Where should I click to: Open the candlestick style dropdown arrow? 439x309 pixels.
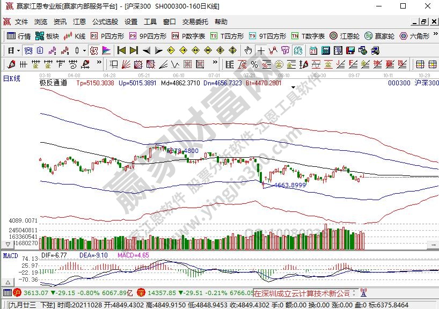[85, 50]
